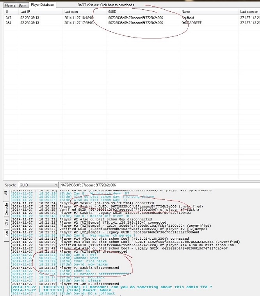The width and height of the screenshot is (260, 296).
Task: Open the Bans tab
Action: (x=23, y=5)
